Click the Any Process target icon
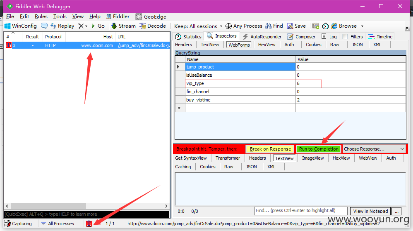 point(228,26)
